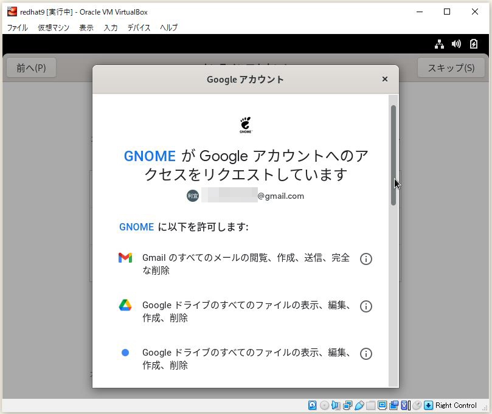Click the 前へ(P) button
The image size is (492, 414).
32,67
